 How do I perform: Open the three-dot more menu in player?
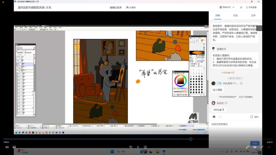pos(269,147)
